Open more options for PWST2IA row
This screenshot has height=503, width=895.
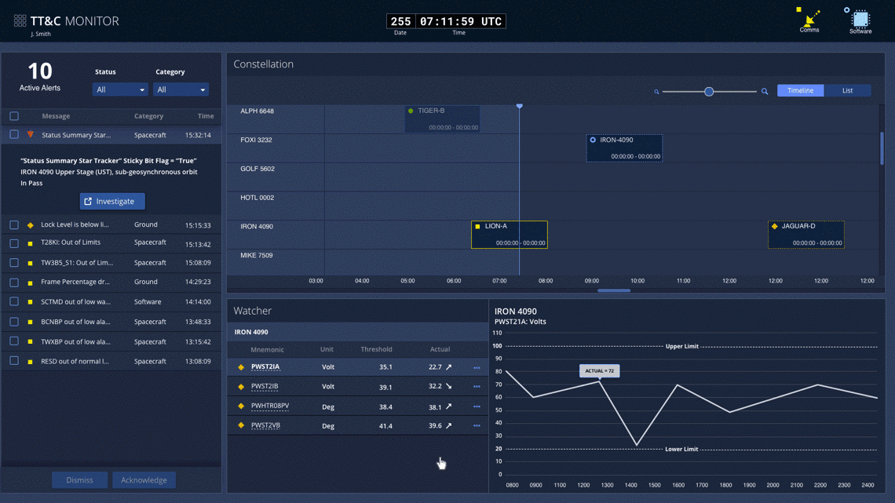[x=477, y=367]
